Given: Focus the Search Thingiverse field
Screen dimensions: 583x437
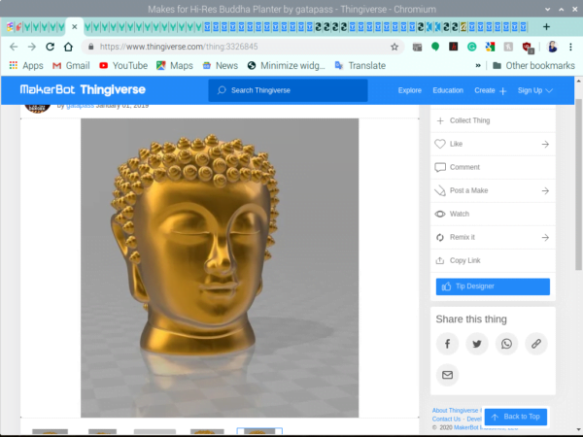Looking at the screenshot, I should point(288,90).
